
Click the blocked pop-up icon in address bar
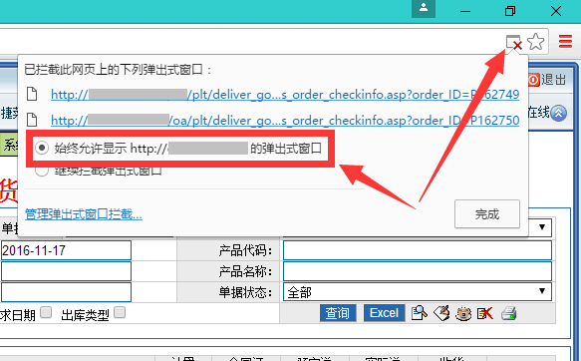513,42
